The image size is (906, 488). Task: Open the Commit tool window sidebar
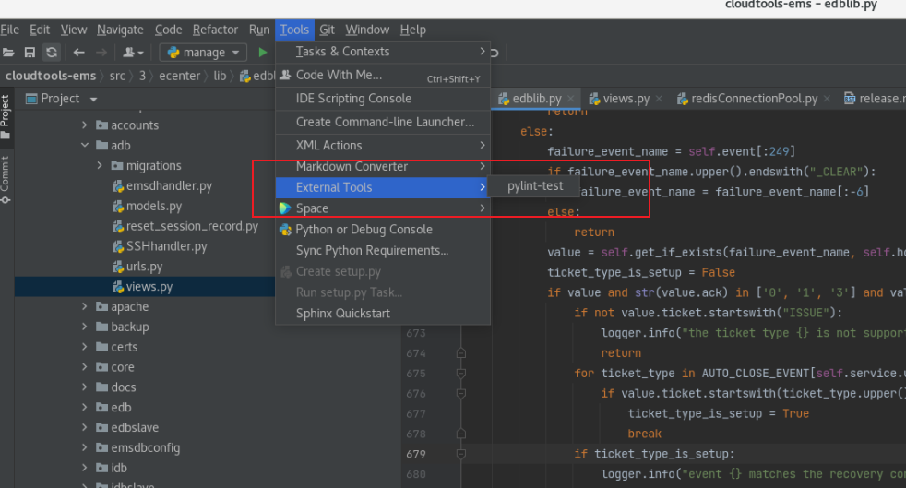6,179
